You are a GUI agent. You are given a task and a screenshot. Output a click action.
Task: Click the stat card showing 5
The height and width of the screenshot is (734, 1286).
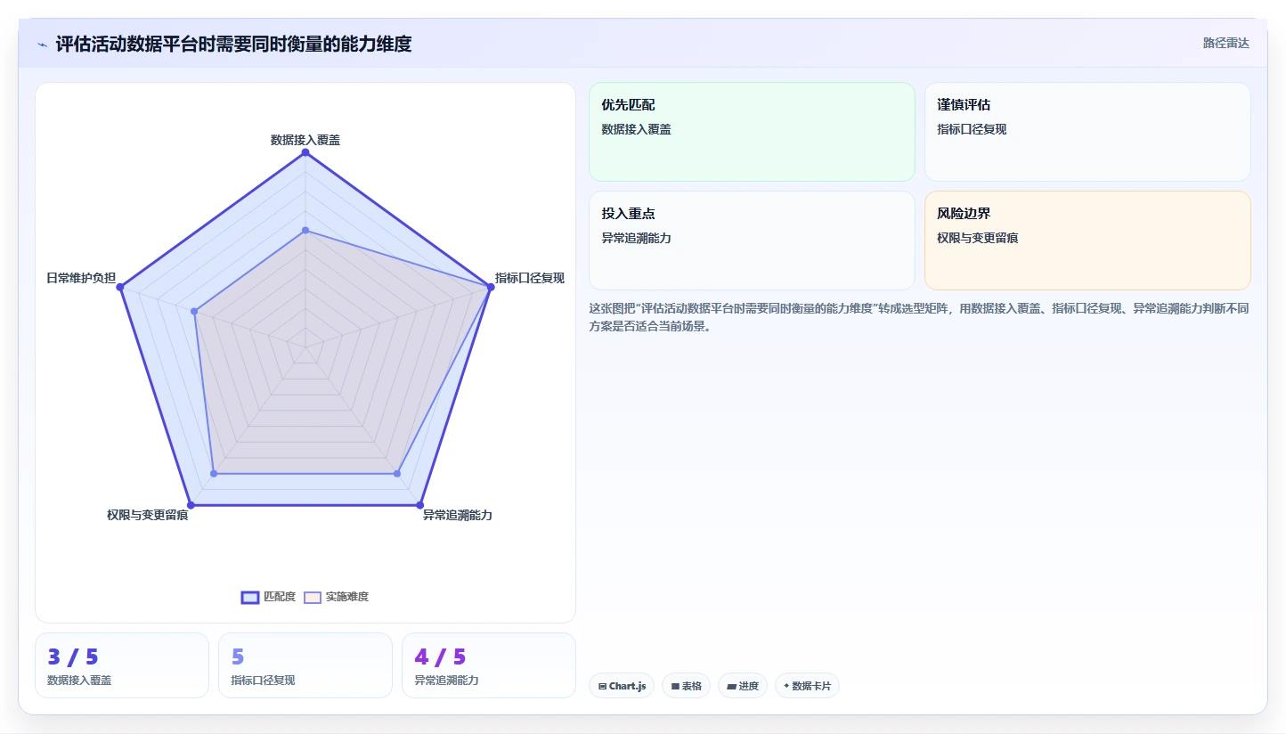tap(305, 665)
